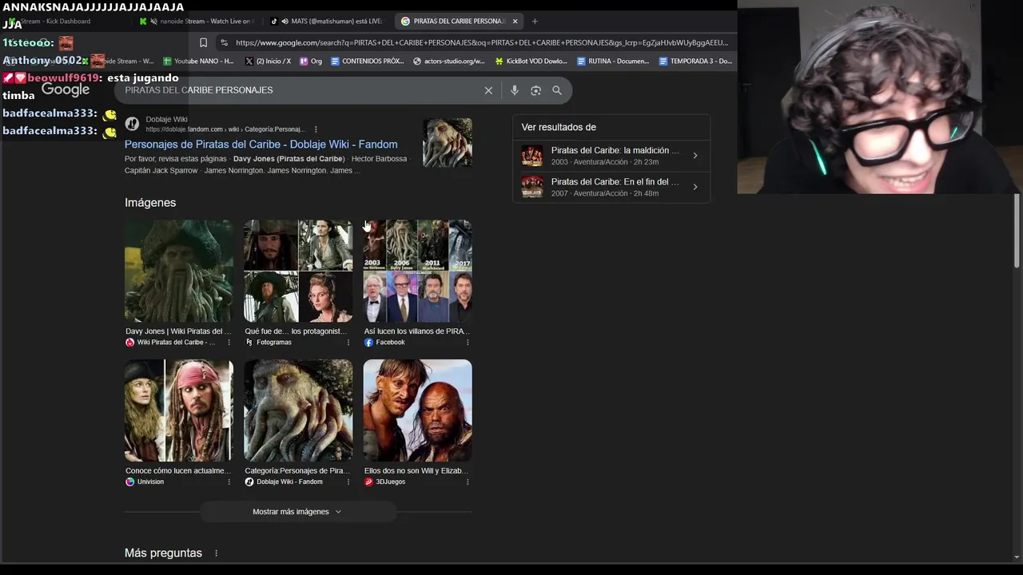The image size is (1023, 575).
Task: Click the Wiki Piratas del Caribe source icon
Action: (x=129, y=343)
